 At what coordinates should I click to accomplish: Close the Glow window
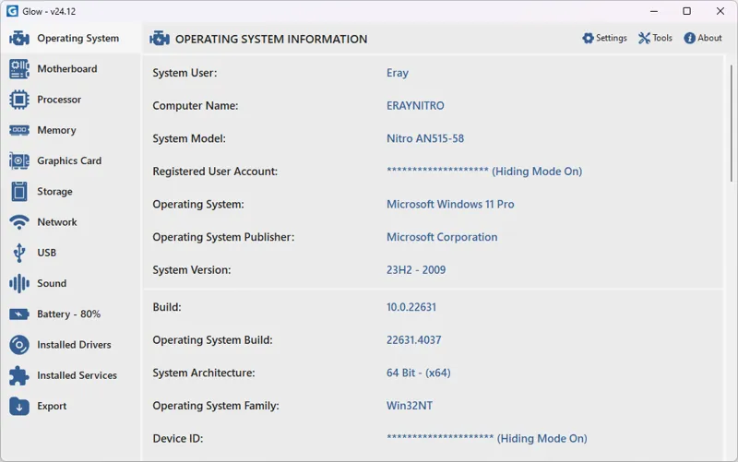tap(720, 11)
